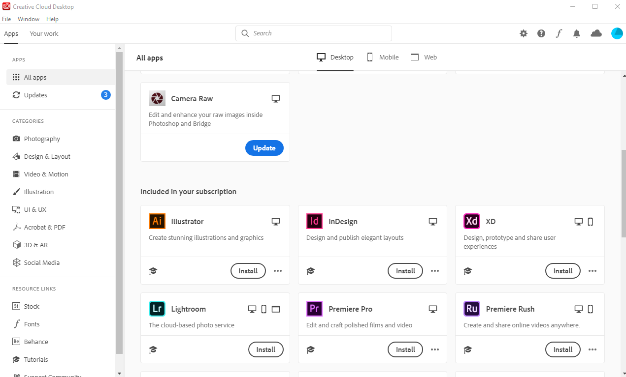Click mobile platform icon on Premiere Rush card
626x377 pixels.
click(x=591, y=309)
